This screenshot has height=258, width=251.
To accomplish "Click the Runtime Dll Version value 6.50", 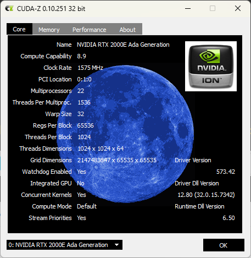I will [x=228, y=218].
